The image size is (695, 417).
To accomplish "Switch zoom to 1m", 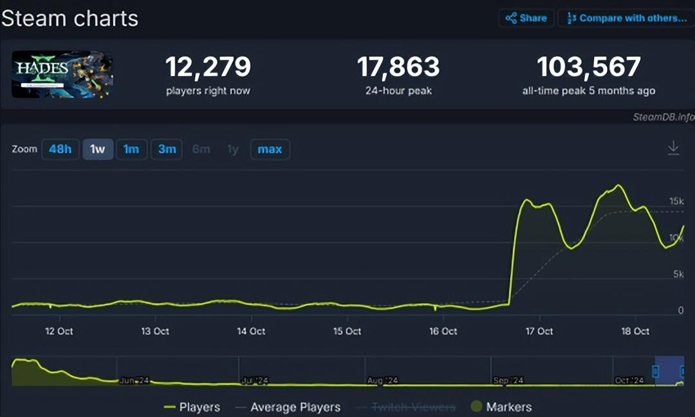I will tap(131, 149).
